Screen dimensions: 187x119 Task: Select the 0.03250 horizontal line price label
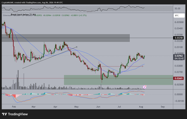[178, 38]
